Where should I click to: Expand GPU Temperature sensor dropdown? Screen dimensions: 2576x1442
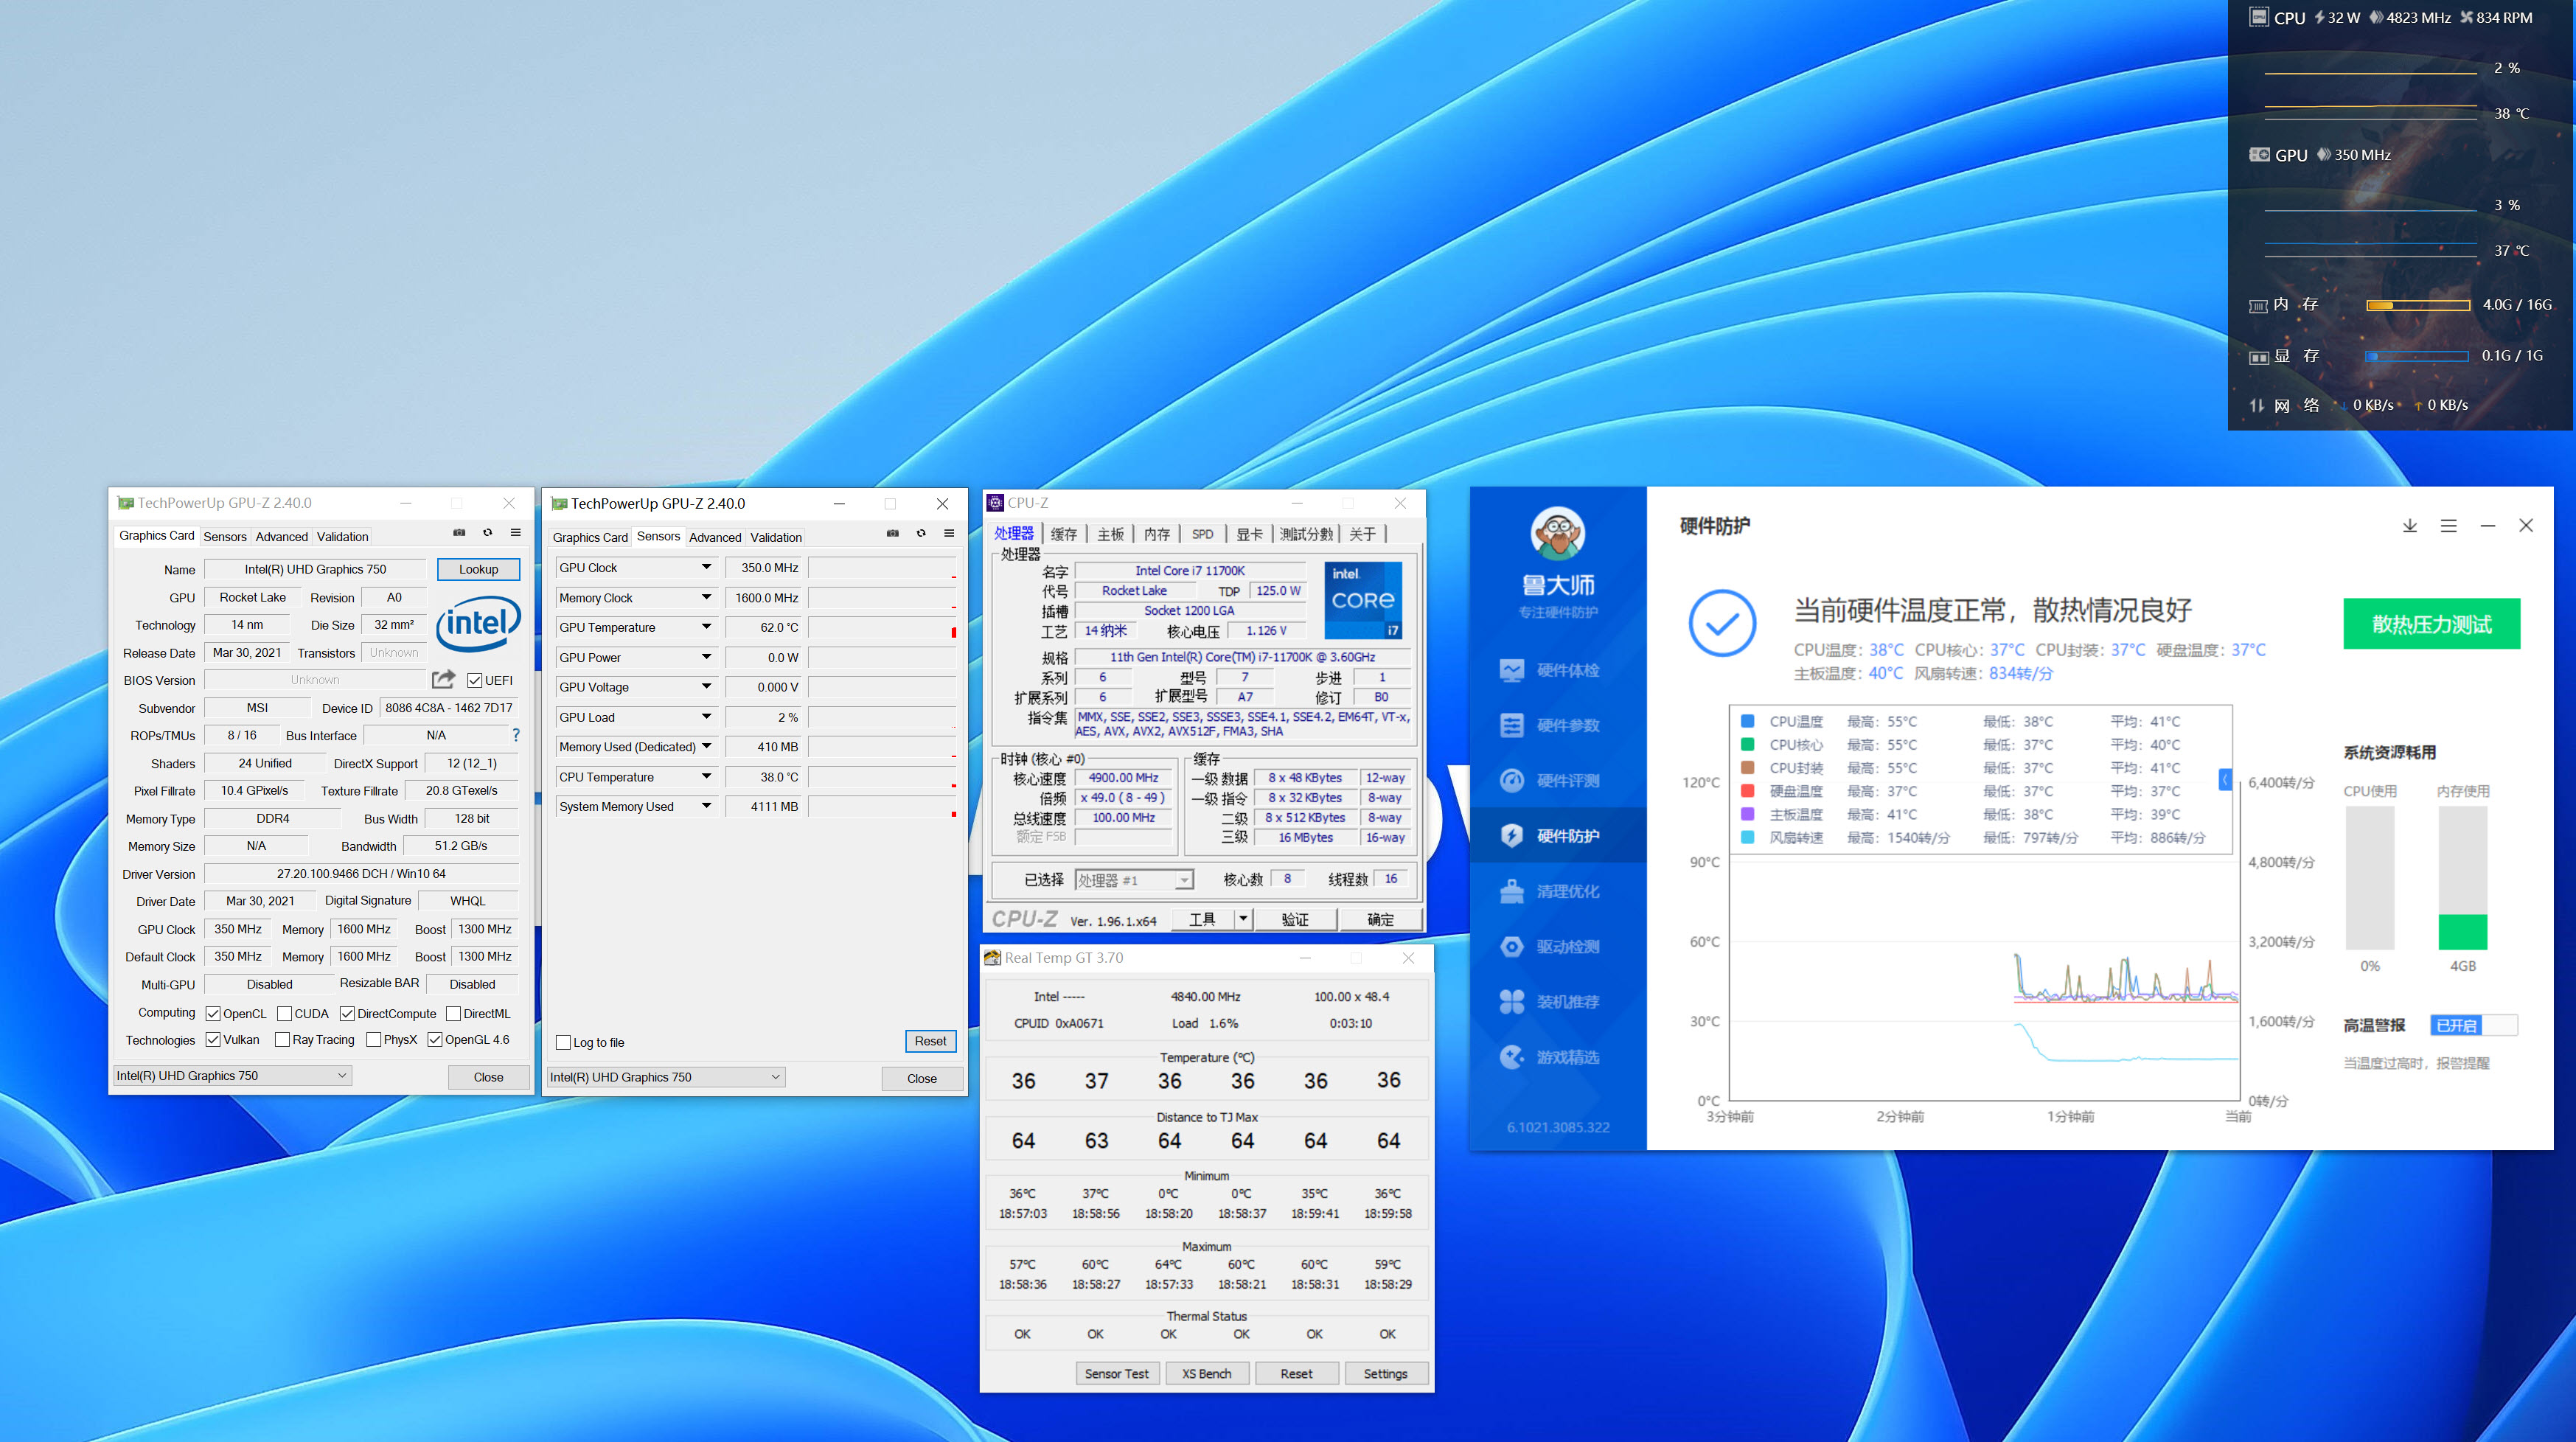coord(706,627)
